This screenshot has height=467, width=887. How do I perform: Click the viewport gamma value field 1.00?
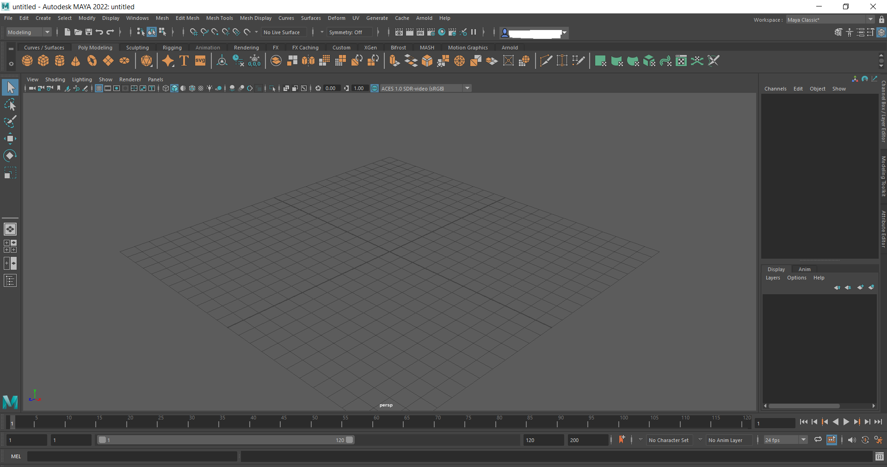tap(359, 88)
